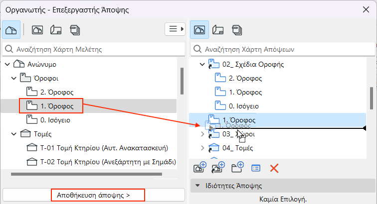377x204 pixels.
Task: Collapse the Όροφοι folder
Action: pyautogui.click(x=14, y=78)
